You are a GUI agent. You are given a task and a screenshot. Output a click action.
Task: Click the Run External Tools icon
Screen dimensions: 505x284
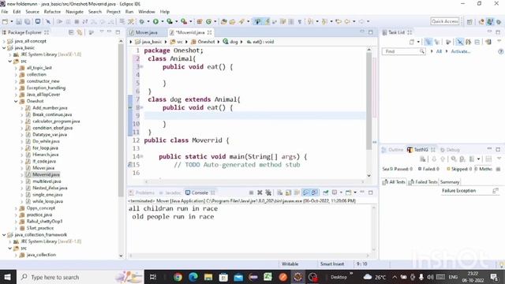(x=184, y=21)
